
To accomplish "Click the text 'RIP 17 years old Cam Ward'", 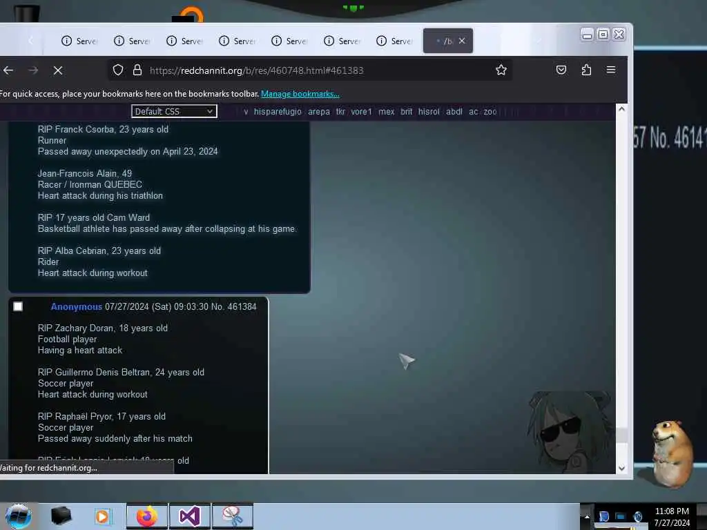I will pyautogui.click(x=94, y=217).
